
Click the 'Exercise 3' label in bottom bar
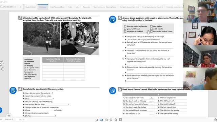point(9,119)
